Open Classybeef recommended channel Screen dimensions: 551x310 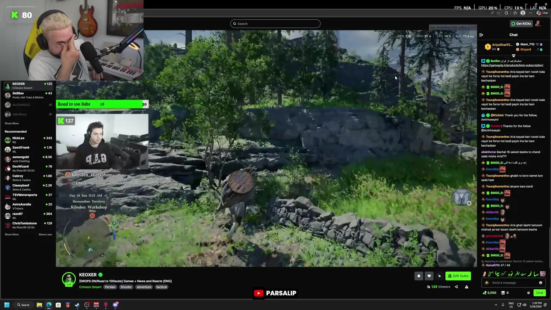28,187
